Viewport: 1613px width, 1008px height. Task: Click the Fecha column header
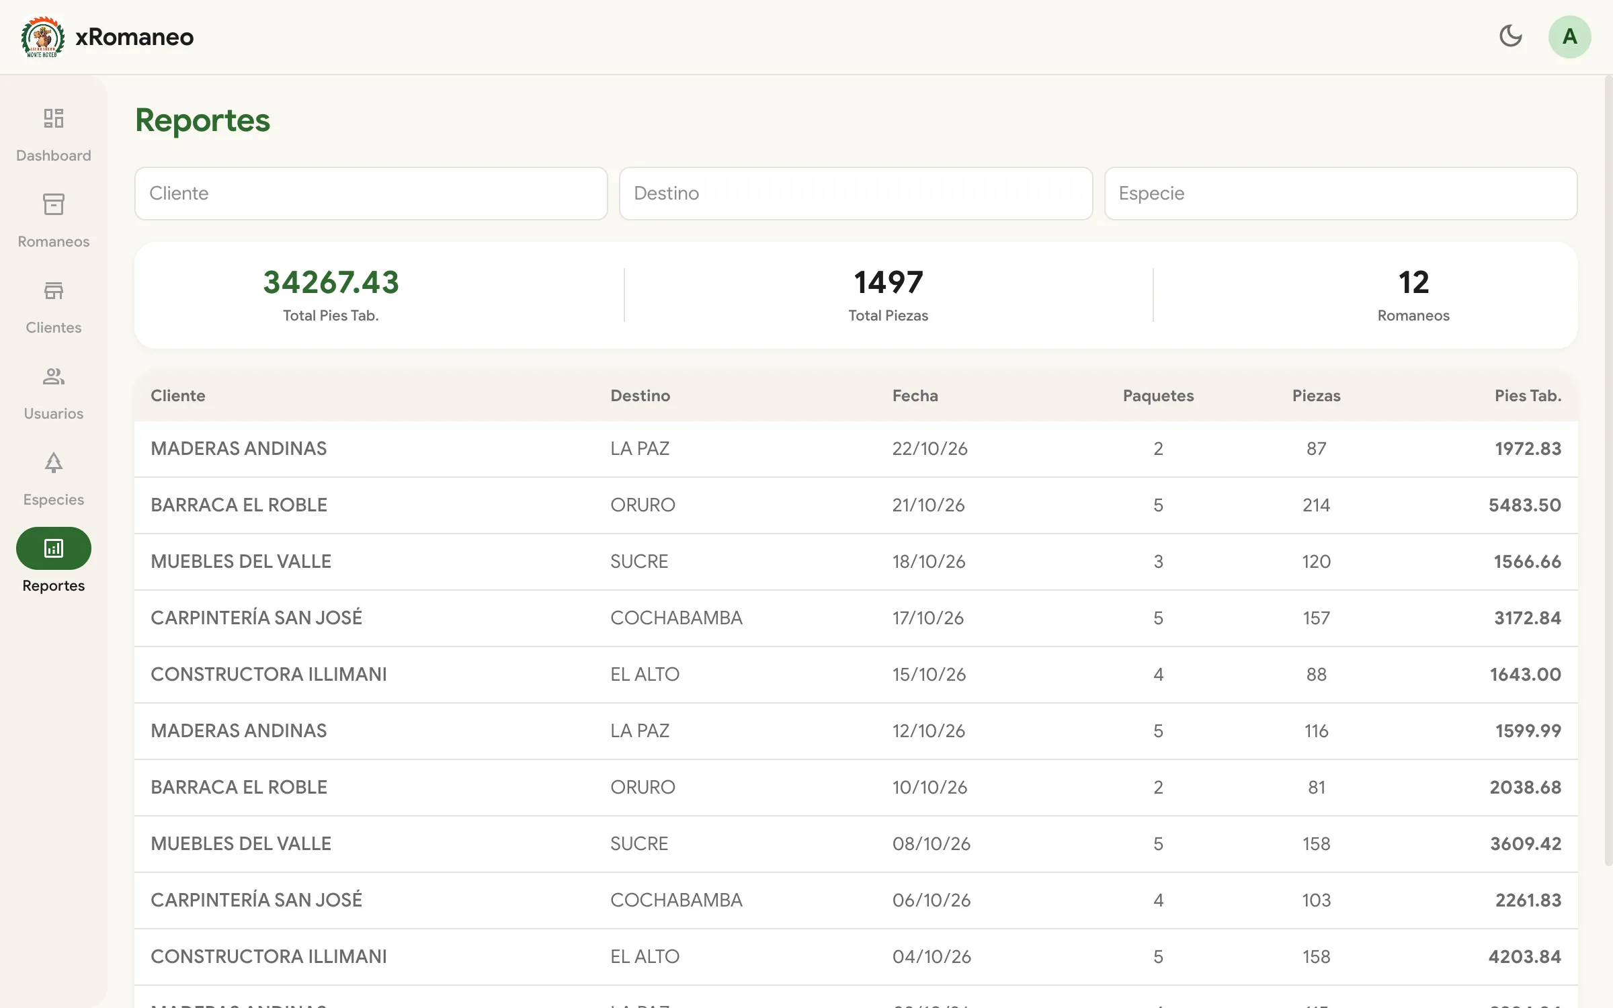[x=915, y=396]
